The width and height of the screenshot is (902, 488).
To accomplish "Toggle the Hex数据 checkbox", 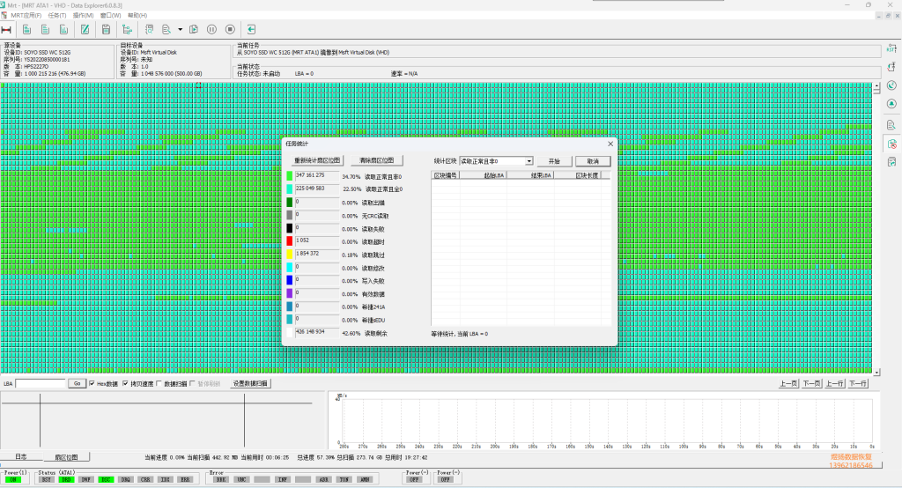I will coord(92,384).
